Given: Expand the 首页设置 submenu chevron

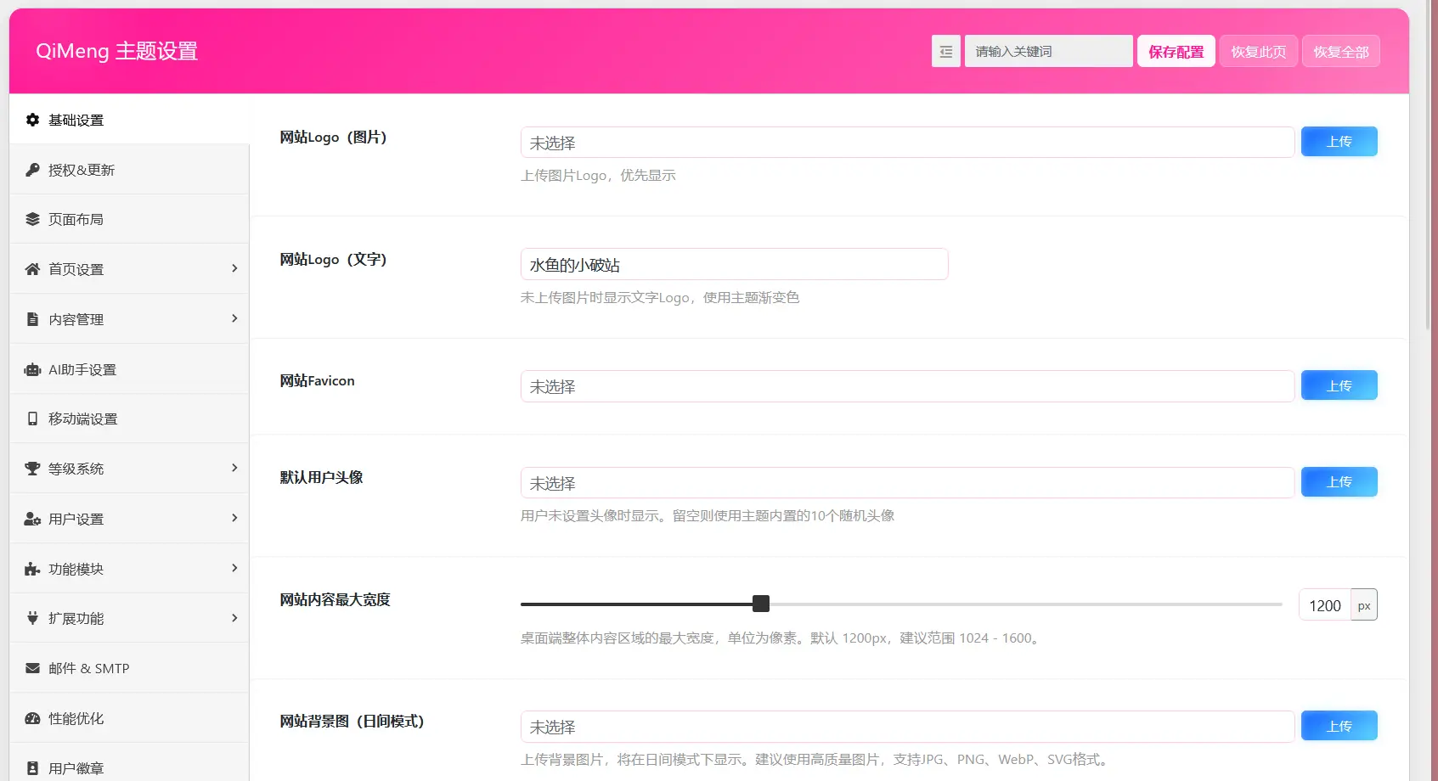Looking at the screenshot, I should tap(234, 268).
